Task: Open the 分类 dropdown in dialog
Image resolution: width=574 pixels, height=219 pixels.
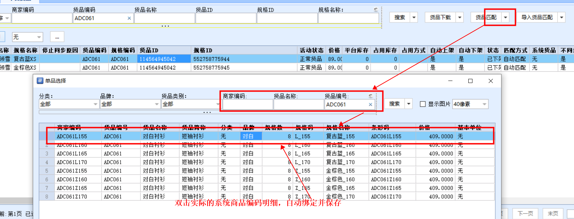Action: tap(95, 104)
